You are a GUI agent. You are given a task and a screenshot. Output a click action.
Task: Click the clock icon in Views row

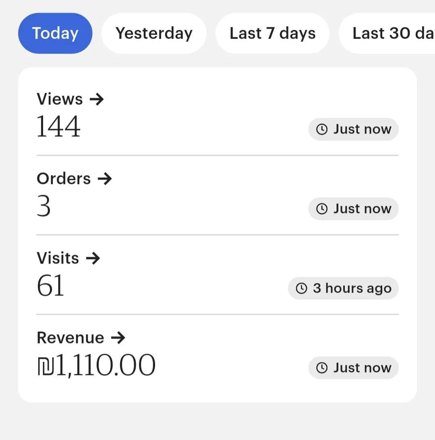pos(321,129)
